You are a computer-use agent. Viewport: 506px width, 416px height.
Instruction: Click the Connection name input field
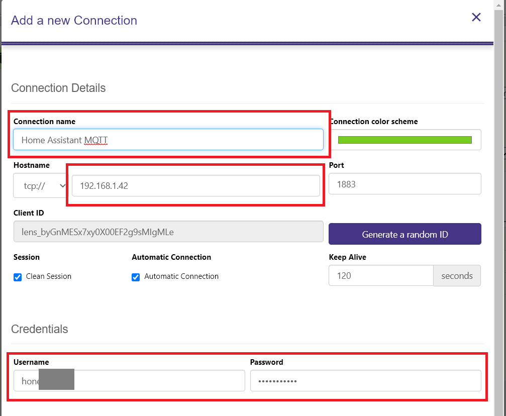click(168, 140)
